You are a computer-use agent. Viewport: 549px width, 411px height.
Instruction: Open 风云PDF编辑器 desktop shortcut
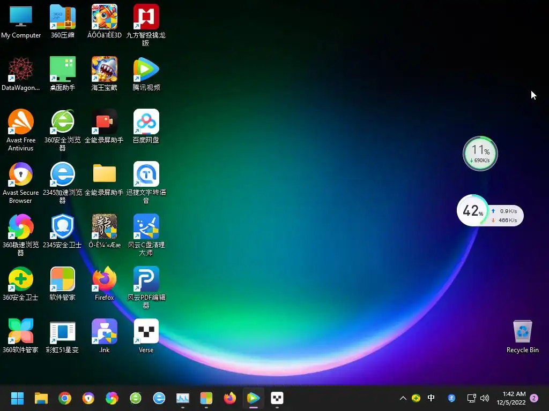146,287
